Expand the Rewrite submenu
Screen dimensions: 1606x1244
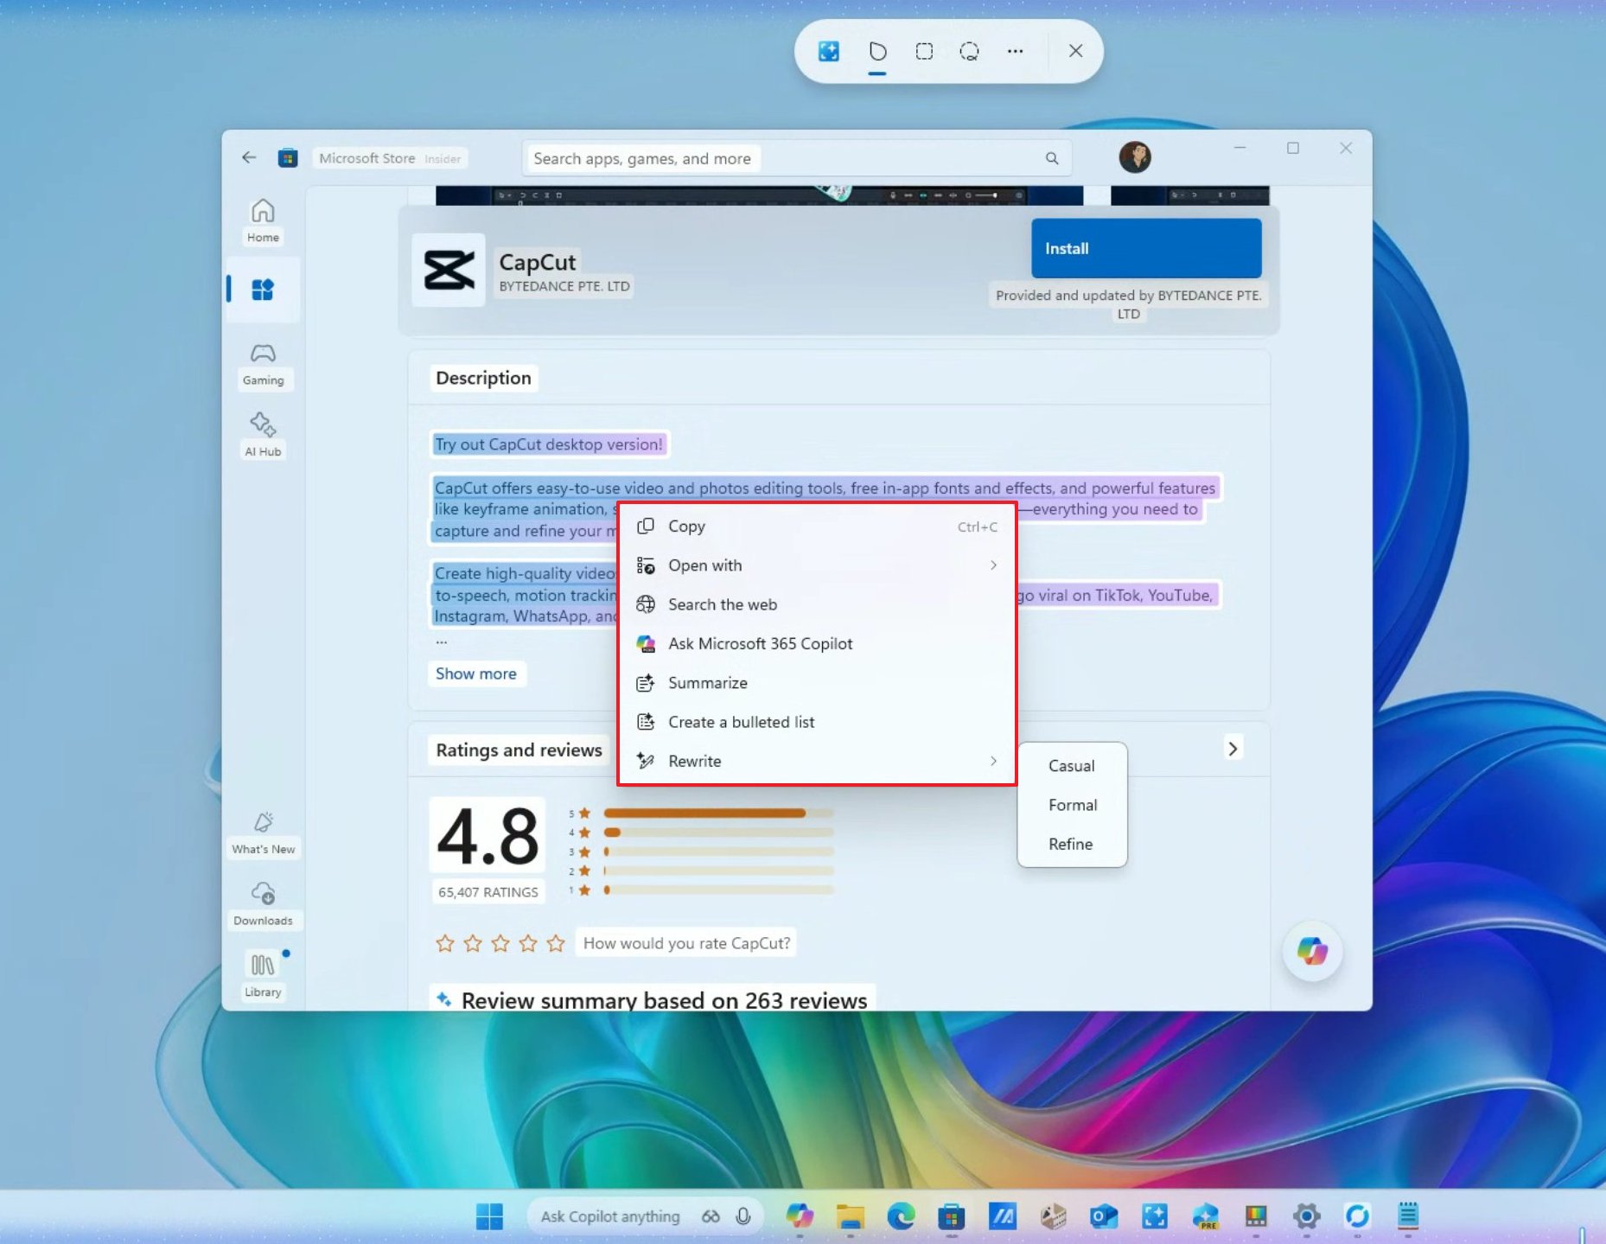(x=694, y=761)
